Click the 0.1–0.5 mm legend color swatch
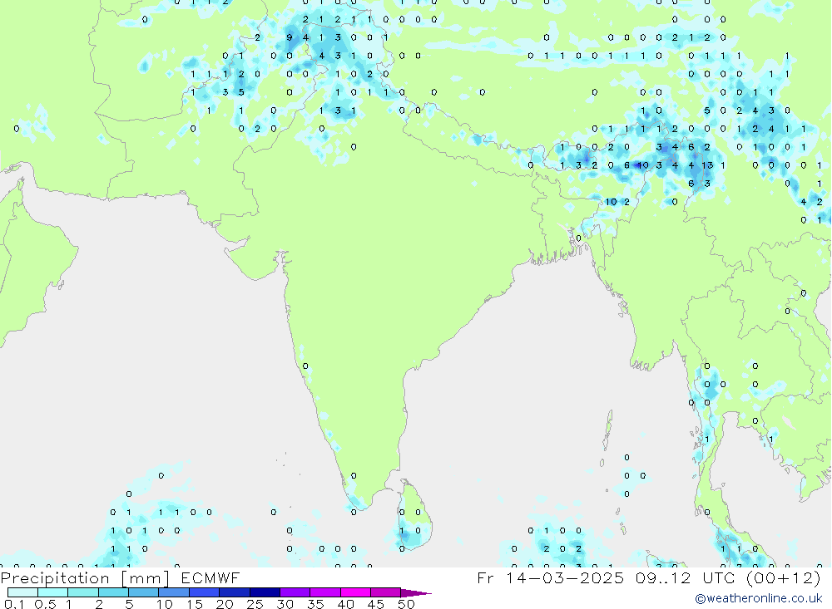Screen dimensions: 832x609 click(x=22, y=592)
